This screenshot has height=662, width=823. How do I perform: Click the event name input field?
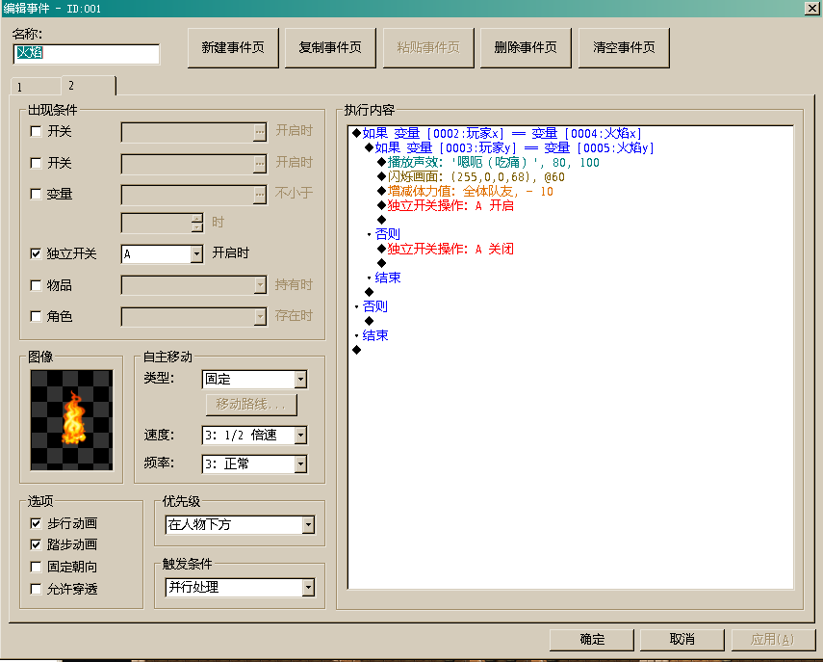(87, 54)
